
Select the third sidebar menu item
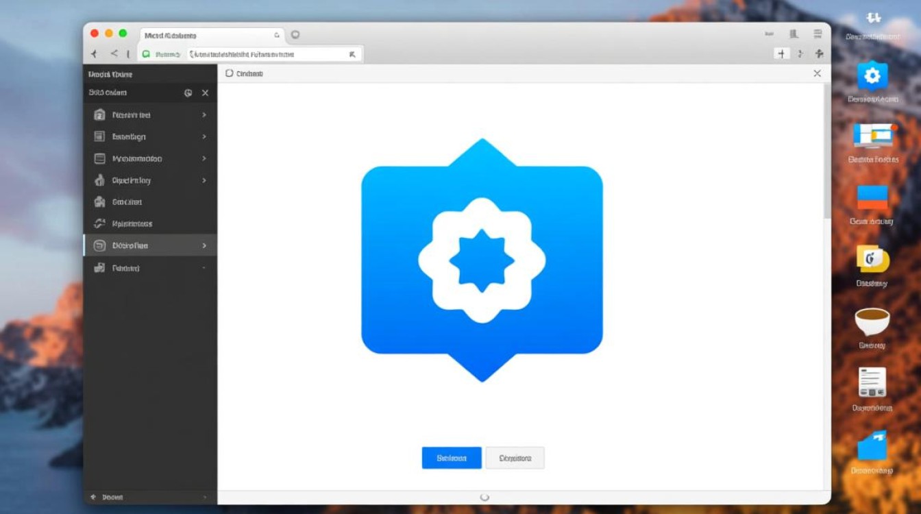point(137,159)
